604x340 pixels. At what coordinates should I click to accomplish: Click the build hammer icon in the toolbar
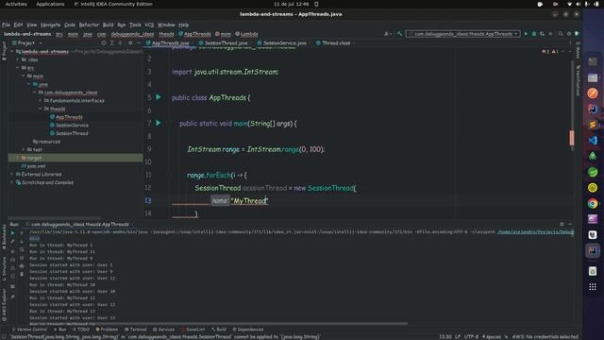399,34
